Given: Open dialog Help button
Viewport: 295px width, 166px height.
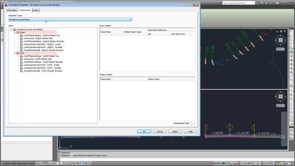Looking at the screenshot, I should pos(190,131).
